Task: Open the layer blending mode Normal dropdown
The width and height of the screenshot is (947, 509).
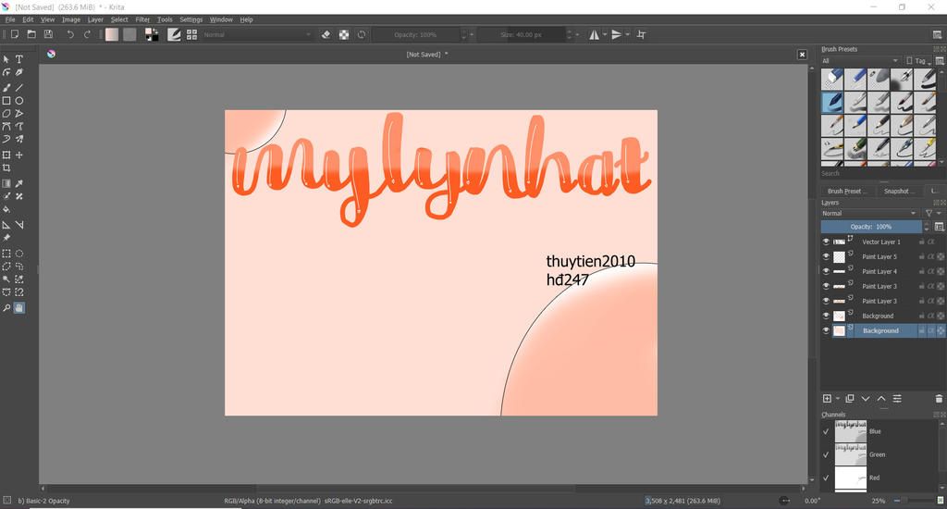Action: [869, 213]
